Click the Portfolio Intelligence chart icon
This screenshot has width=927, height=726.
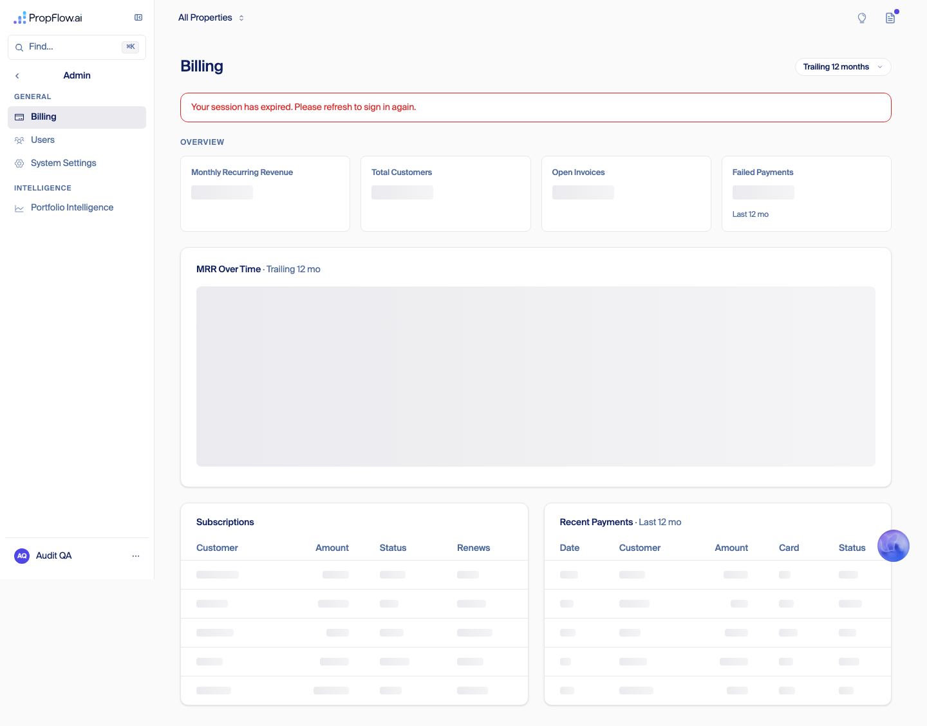tap(19, 208)
